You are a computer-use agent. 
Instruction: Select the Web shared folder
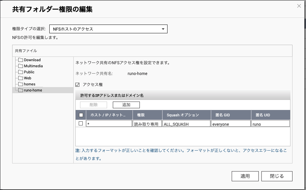(27, 78)
